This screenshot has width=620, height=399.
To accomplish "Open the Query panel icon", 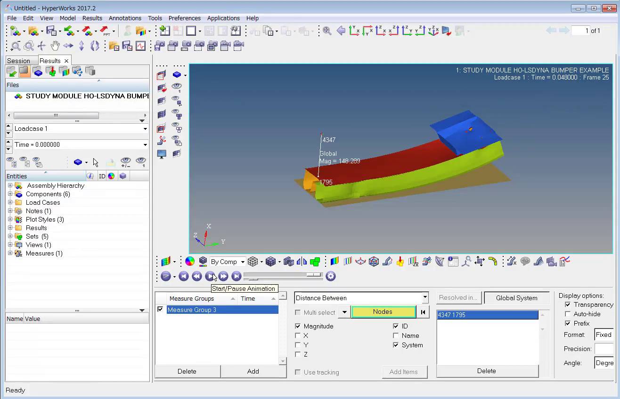I will point(453,261).
